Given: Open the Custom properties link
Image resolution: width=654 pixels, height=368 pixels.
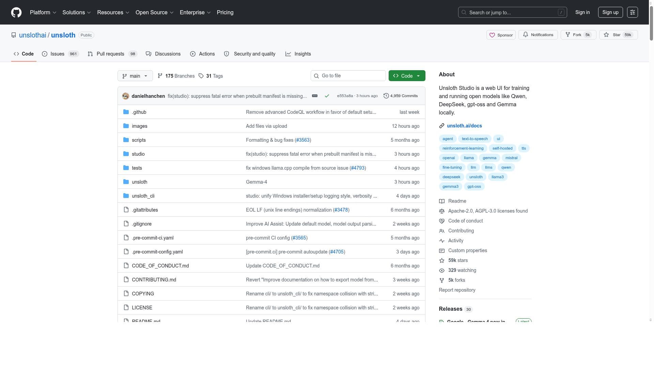Looking at the screenshot, I should 463,250.
